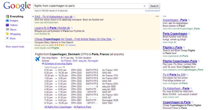Screen dimensions: 210x110
Task: Preview magnifier beside Flights to Paris ad
Action: [x=184, y=47]
